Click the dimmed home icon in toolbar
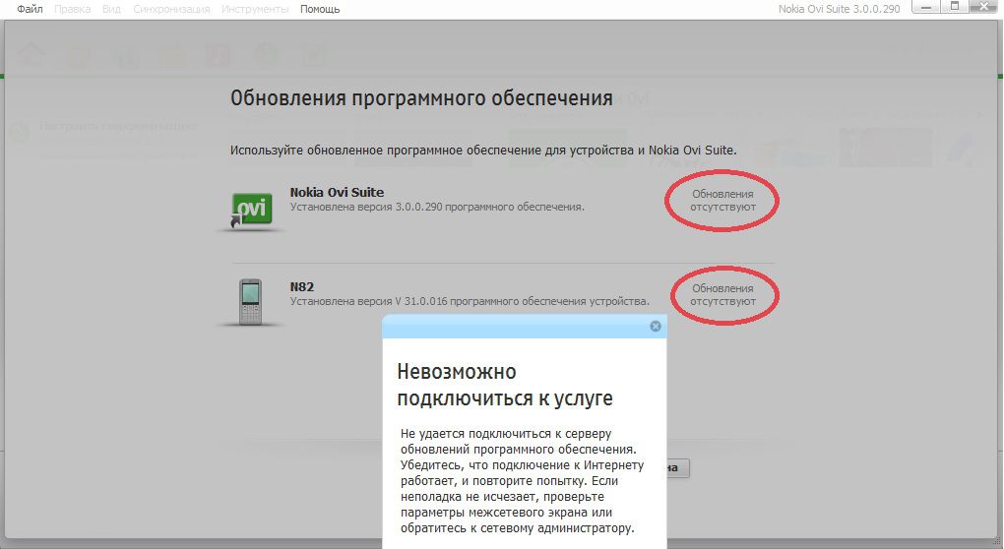This screenshot has width=1004, height=549. 31,55
